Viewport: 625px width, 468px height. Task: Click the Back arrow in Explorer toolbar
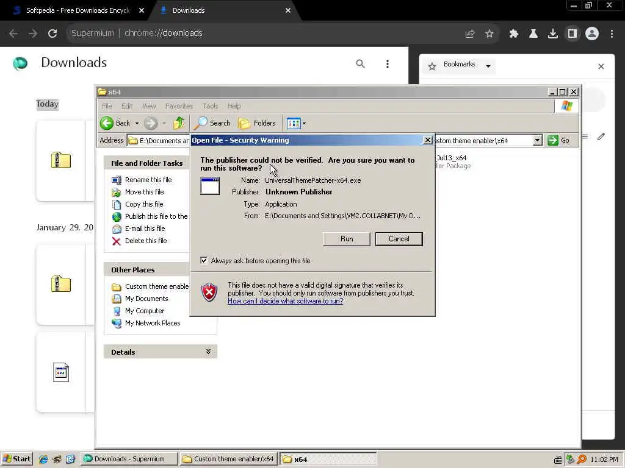pos(107,123)
